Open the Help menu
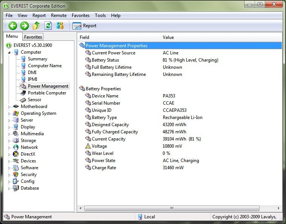286x224 pixels. (x=116, y=15)
